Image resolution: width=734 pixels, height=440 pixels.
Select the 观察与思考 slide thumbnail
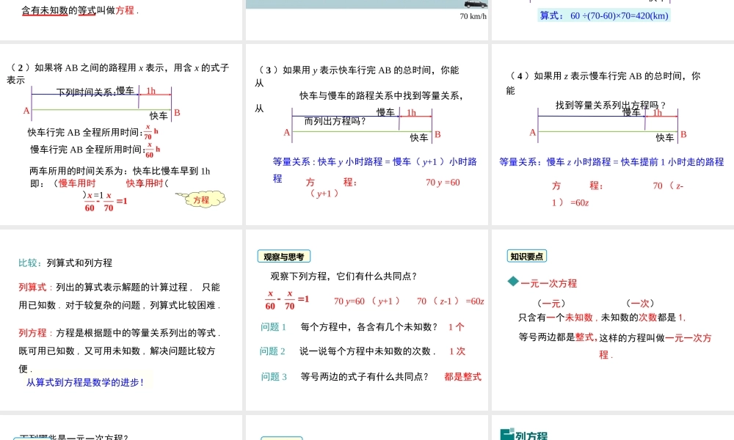pyautogui.click(x=366, y=320)
